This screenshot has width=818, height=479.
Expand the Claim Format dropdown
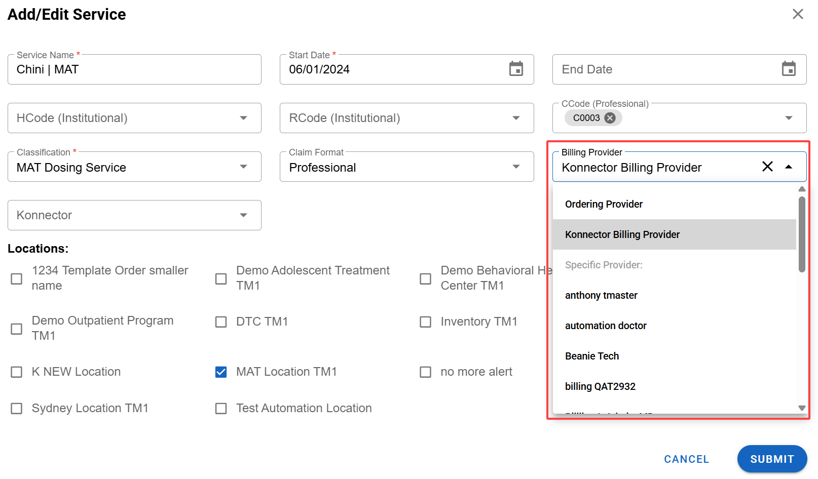[x=516, y=167]
